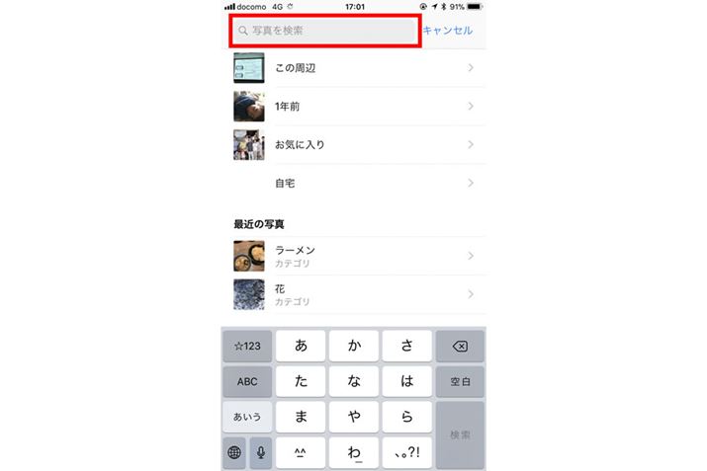Tap the ☆123 symbols key
This screenshot has height=471, width=707.
tap(247, 346)
